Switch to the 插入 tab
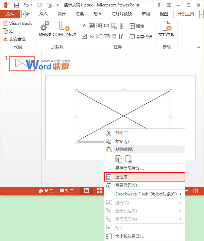 point(44,14)
